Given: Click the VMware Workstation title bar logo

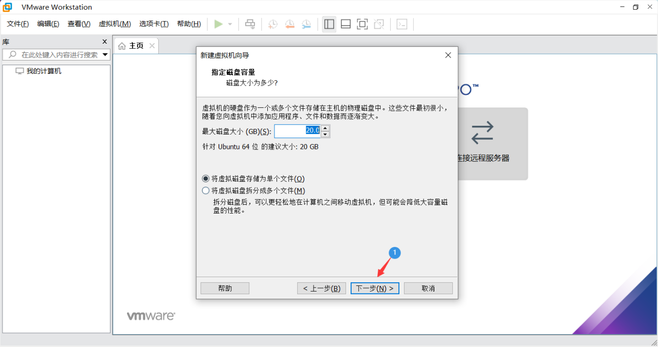Looking at the screenshot, I should [8, 7].
